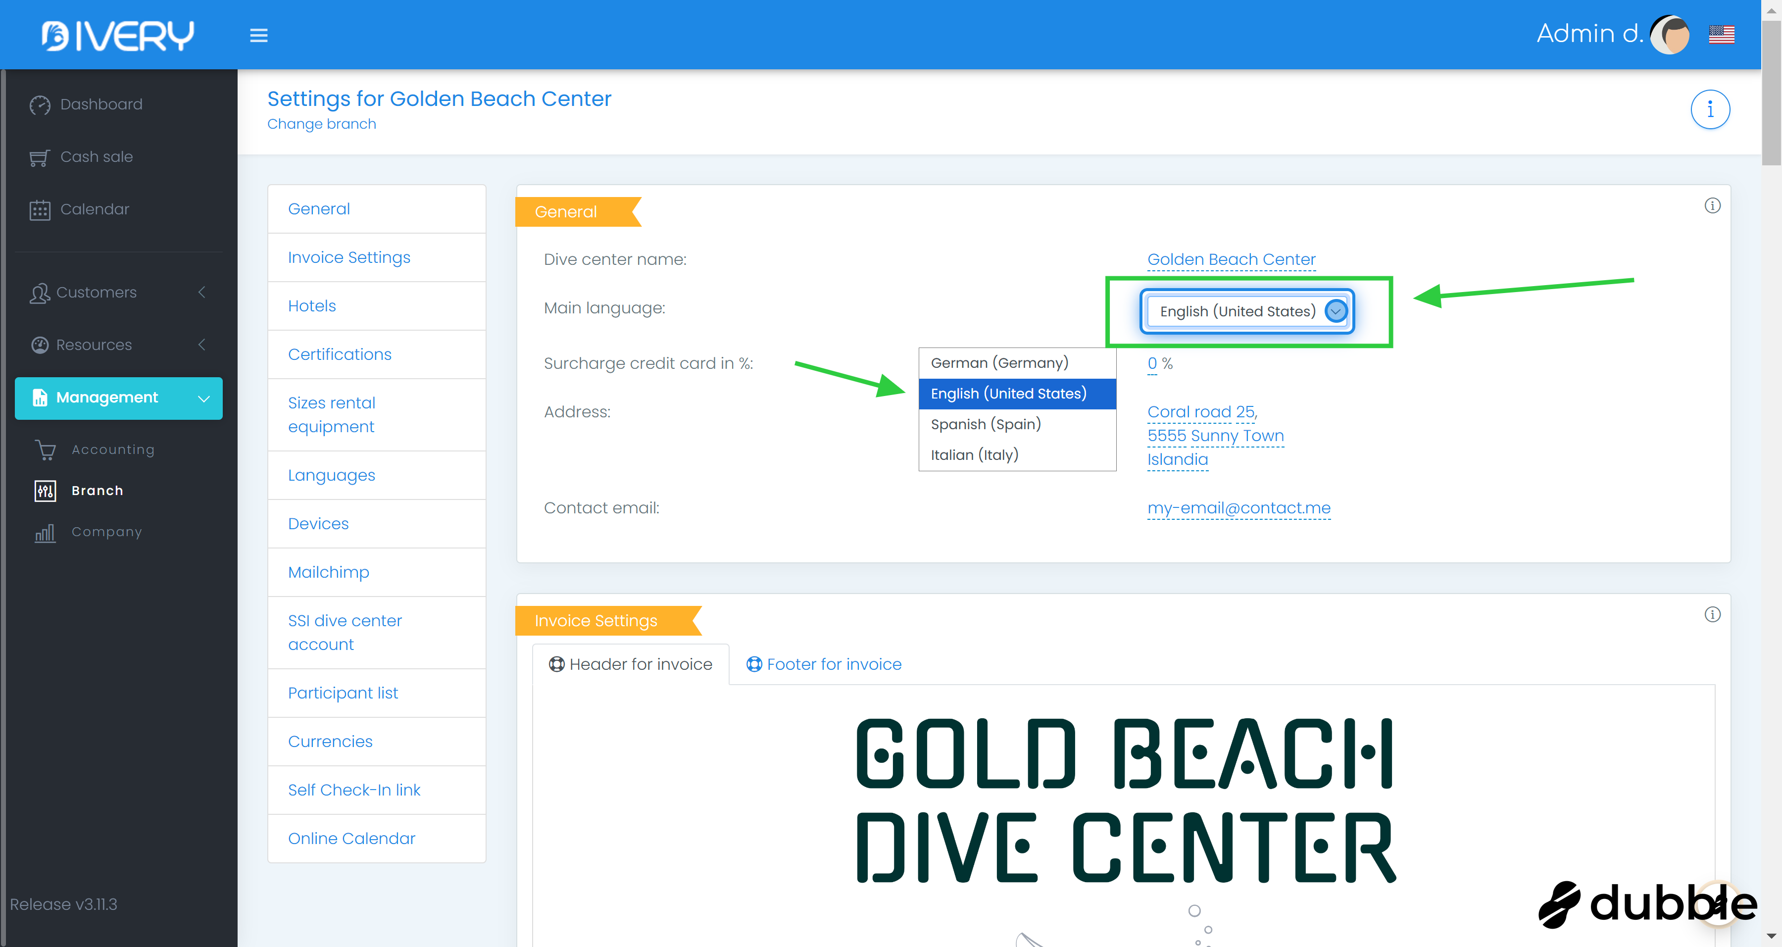Click the Change branch link
This screenshot has width=1782, height=947.
(x=322, y=124)
